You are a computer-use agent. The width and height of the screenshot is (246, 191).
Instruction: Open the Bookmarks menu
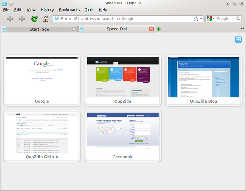[70, 9]
